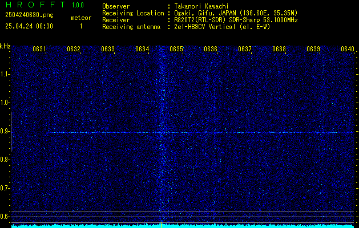Click the receiver R820T2 SDR-Sharp text
The height and width of the screenshot is (228, 359).
(x=236, y=20)
